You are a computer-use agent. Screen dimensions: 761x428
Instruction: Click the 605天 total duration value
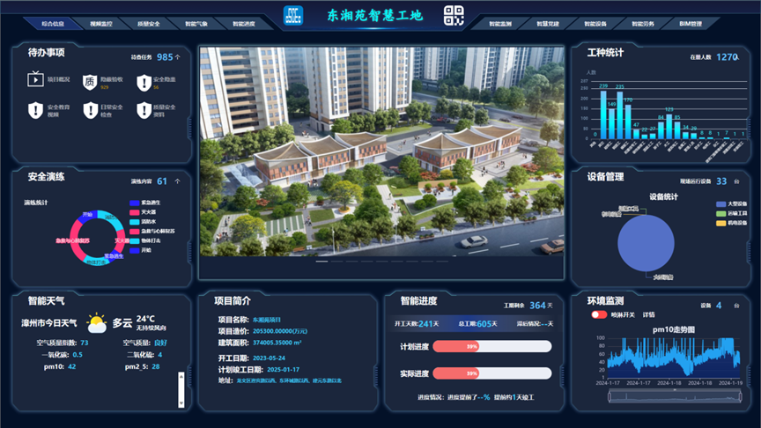click(x=487, y=324)
